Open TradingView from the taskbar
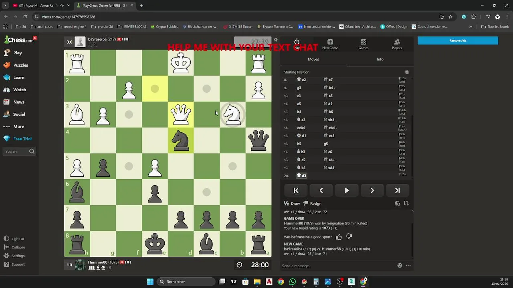This screenshot has width=513, height=288. coord(234,282)
